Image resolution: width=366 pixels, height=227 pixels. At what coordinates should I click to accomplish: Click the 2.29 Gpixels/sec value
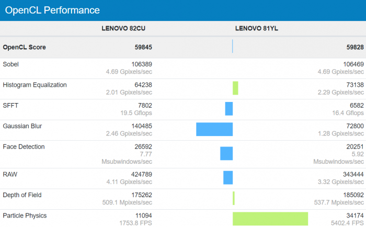pos(341,93)
